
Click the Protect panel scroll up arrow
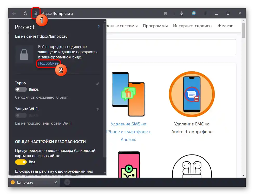pos(105,21)
